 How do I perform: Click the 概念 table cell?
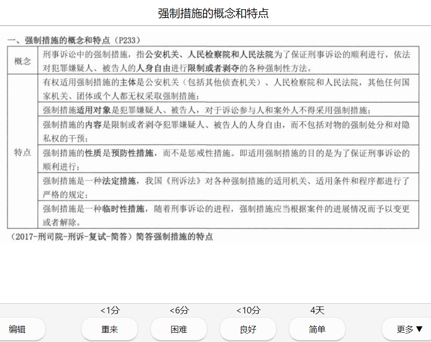tap(23, 61)
